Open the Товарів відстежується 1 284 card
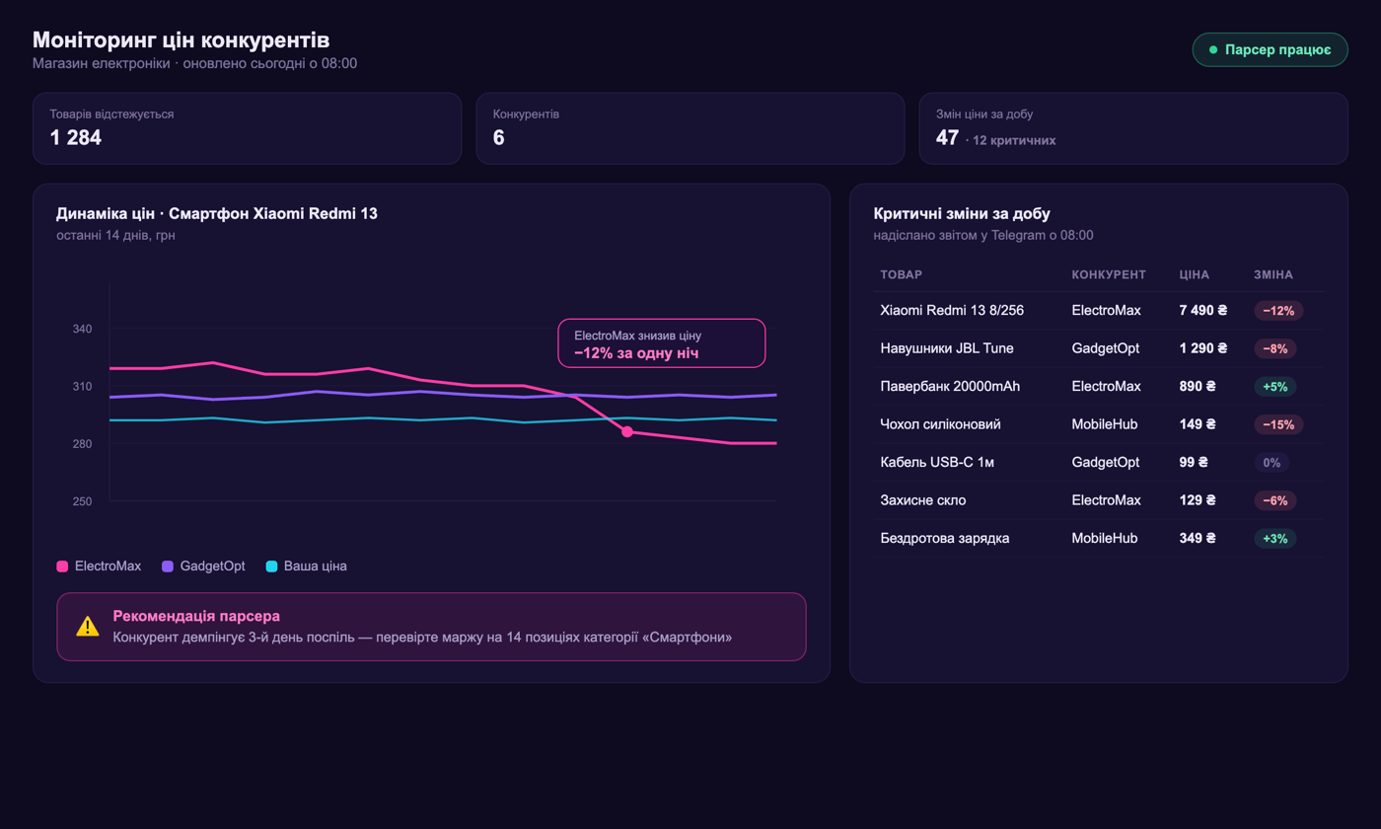This screenshot has height=829, width=1381. (x=247, y=128)
